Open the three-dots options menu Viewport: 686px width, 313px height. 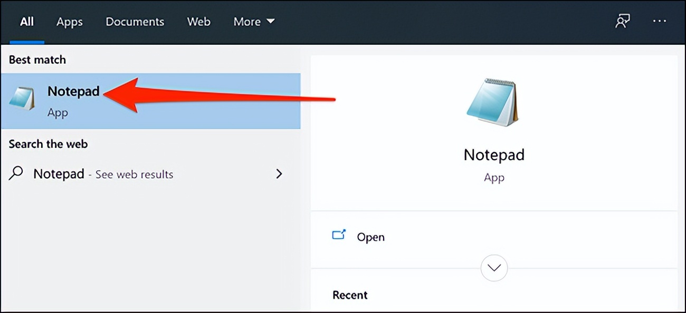point(660,22)
